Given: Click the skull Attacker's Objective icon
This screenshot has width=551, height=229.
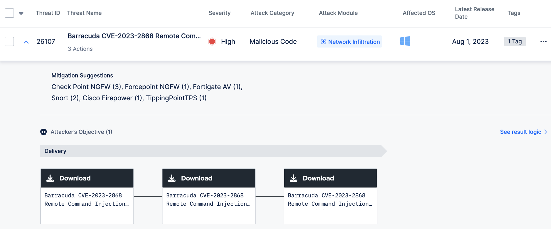Looking at the screenshot, I should pos(43,132).
